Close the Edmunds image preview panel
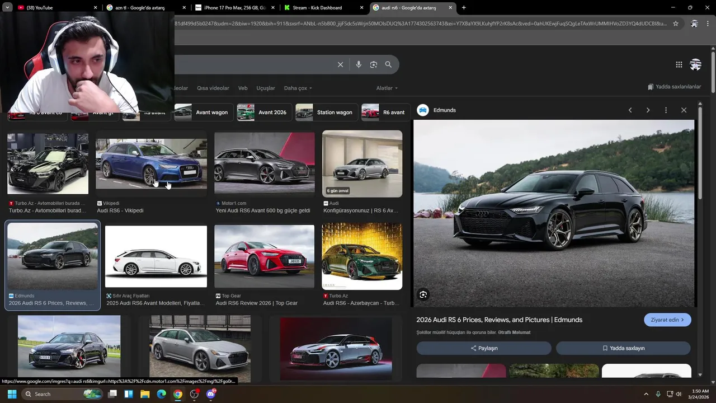Image resolution: width=716 pixels, height=403 pixels. click(684, 110)
